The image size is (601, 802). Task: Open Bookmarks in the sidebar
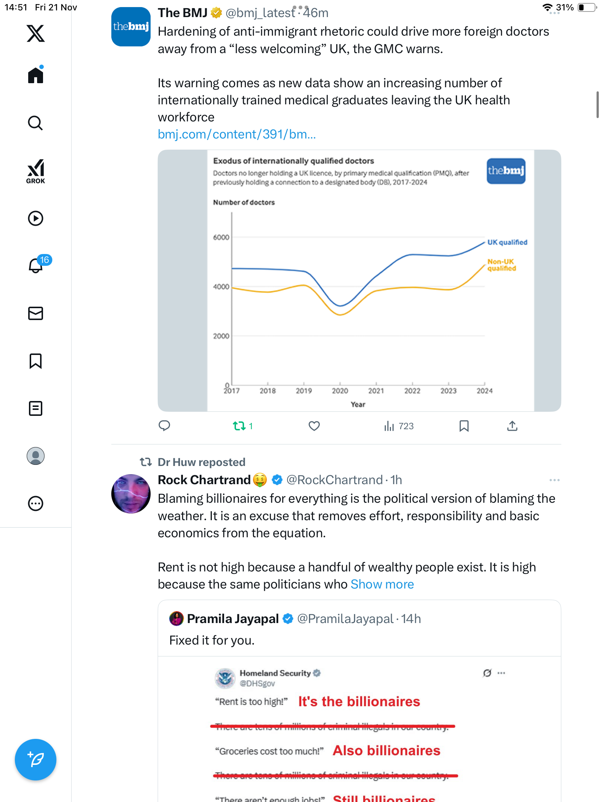click(x=36, y=361)
